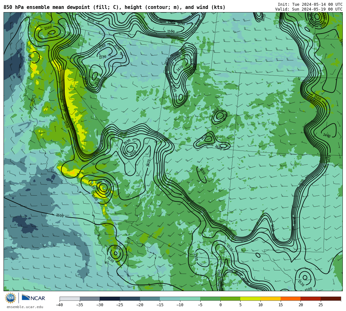This screenshot has height=311, width=346.
Task: Click the teal swatch between -20 and -15
Action: click(150, 299)
